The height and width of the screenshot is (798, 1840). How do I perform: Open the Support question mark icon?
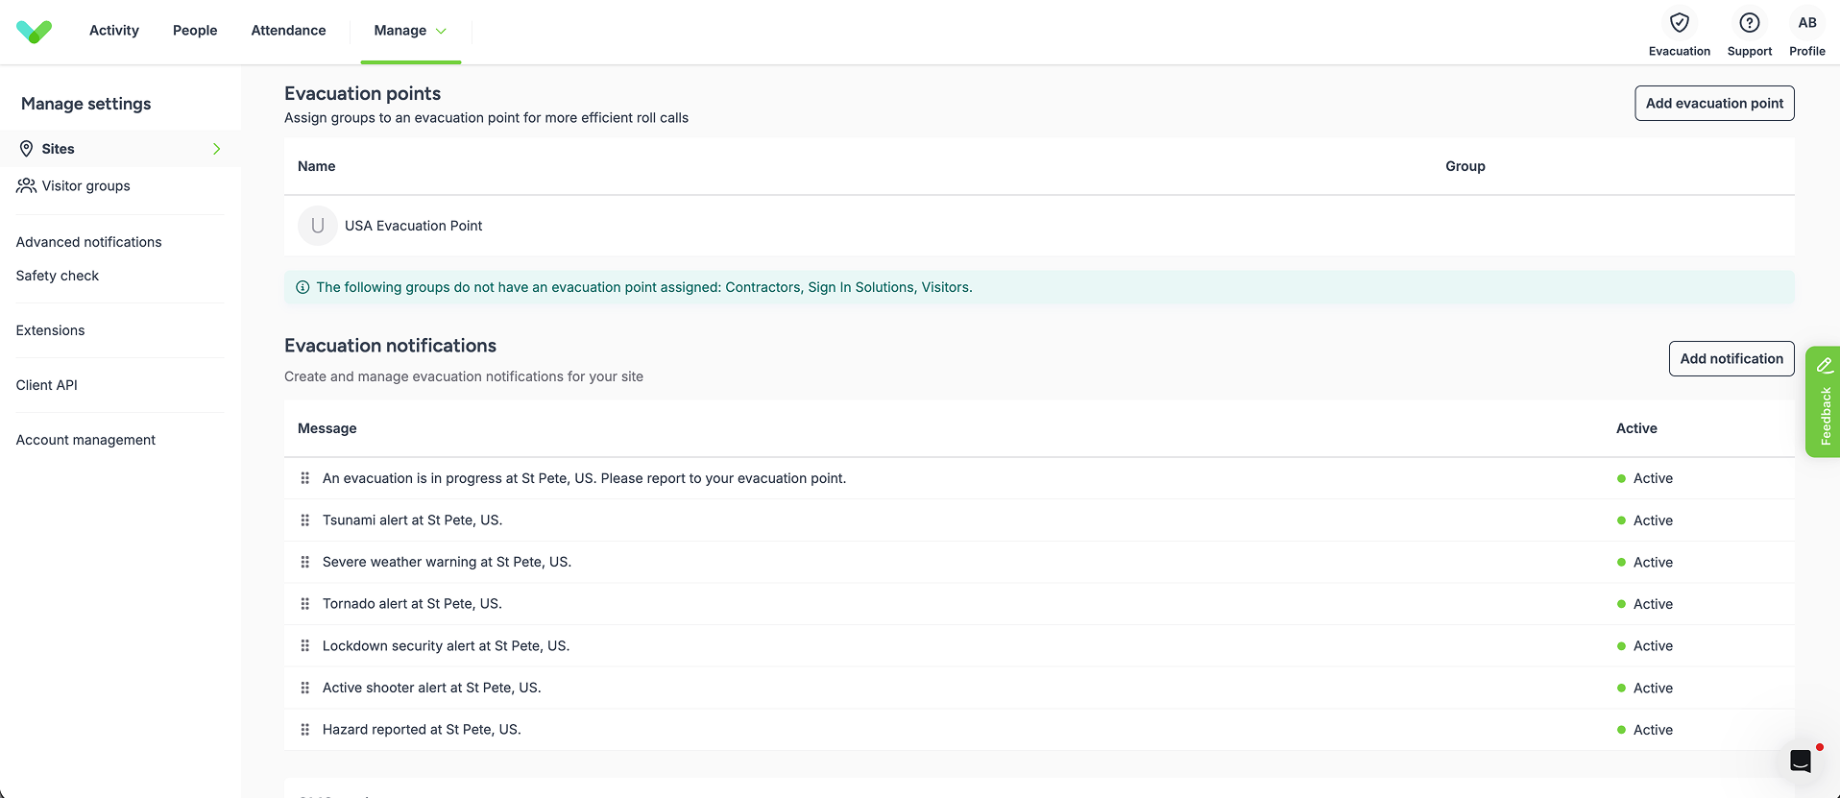point(1749,23)
